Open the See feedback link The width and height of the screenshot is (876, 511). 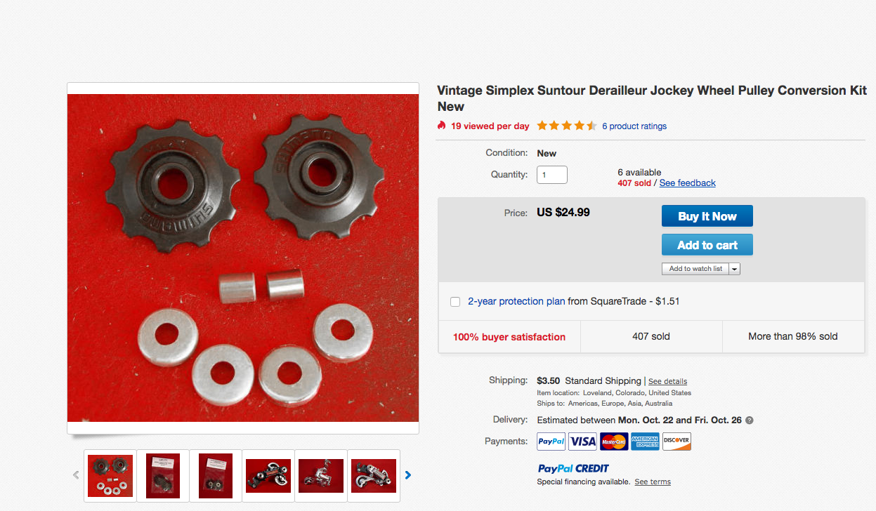pyautogui.click(x=687, y=182)
